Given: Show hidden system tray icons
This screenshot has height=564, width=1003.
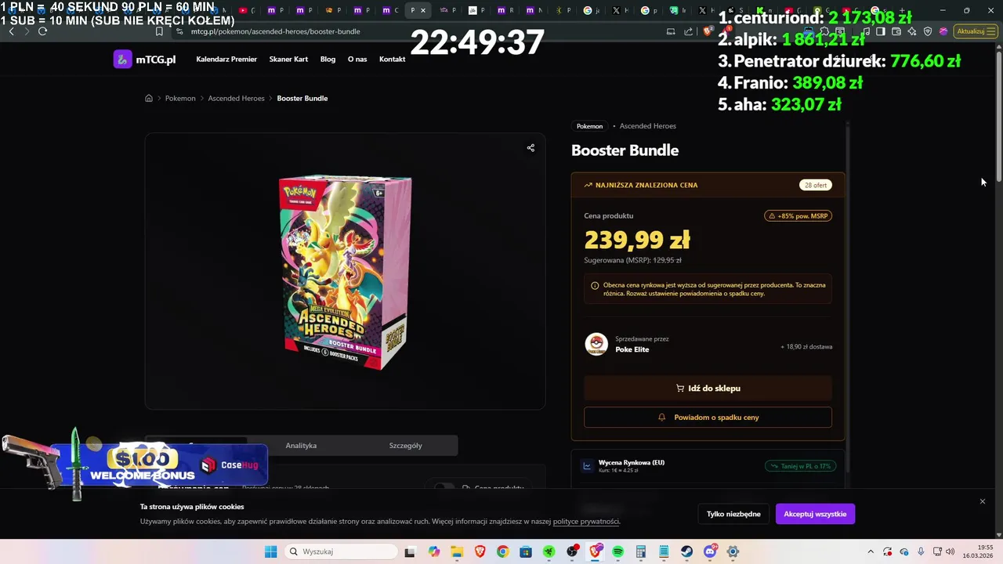Looking at the screenshot, I should point(871,551).
